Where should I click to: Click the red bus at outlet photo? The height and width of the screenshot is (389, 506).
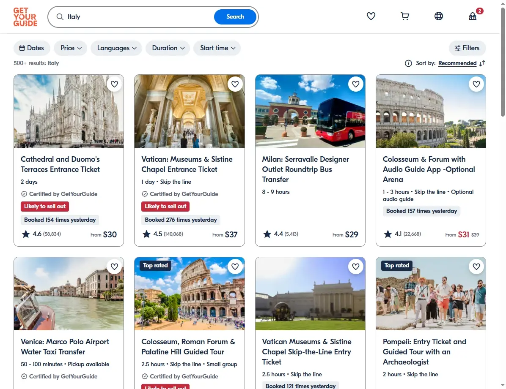click(x=310, y=111)
